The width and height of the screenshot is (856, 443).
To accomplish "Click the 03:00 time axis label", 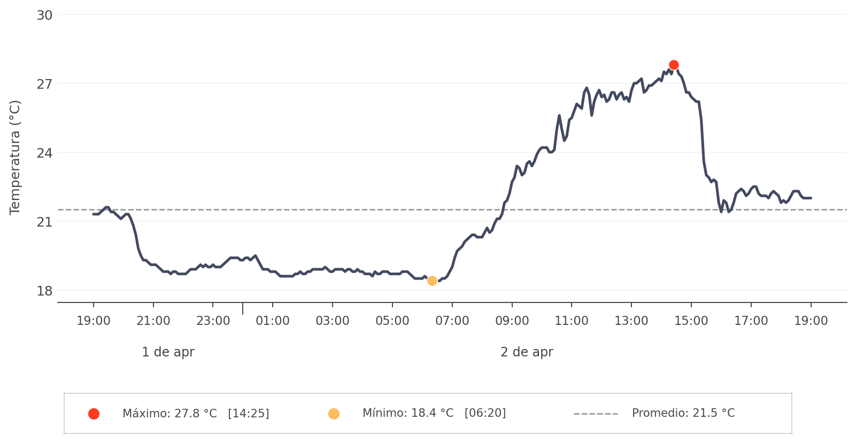I will [x=333, y=321].
